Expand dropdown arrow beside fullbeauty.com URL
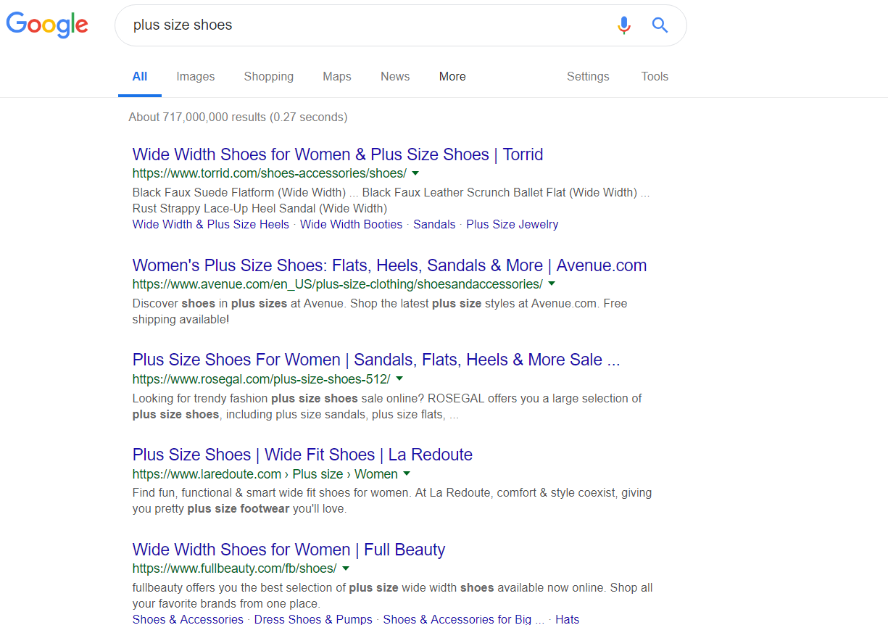This screenshot has height=625, width=888. pos(346,568)
